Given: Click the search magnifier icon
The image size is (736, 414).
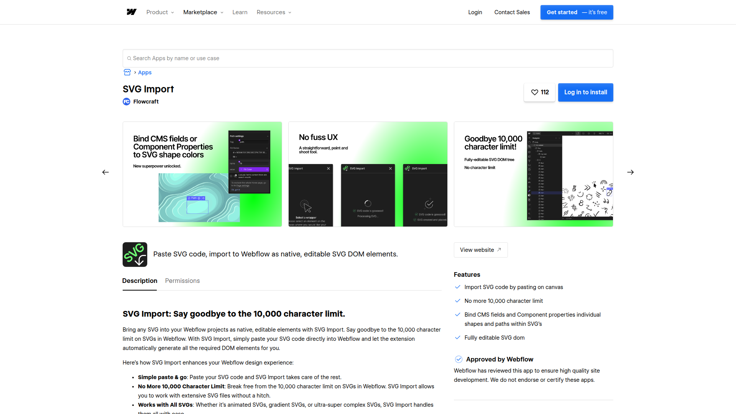Looking at the screenshot, I should point(129,59).
